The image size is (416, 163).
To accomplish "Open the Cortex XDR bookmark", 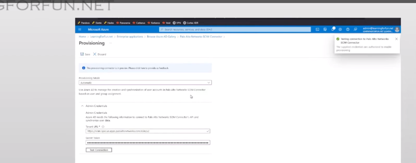I will click(191, 23).
